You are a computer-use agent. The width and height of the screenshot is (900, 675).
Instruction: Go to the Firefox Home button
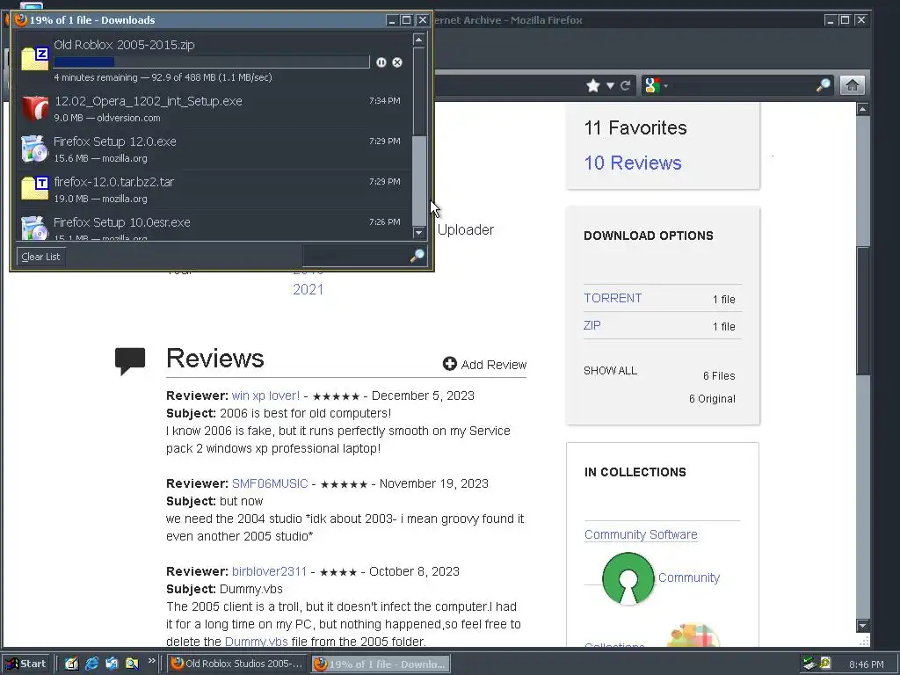tap(853, 85)
